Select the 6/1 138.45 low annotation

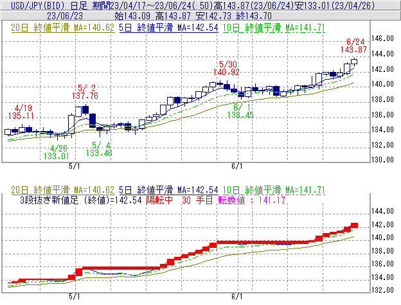tap(240, 111)
